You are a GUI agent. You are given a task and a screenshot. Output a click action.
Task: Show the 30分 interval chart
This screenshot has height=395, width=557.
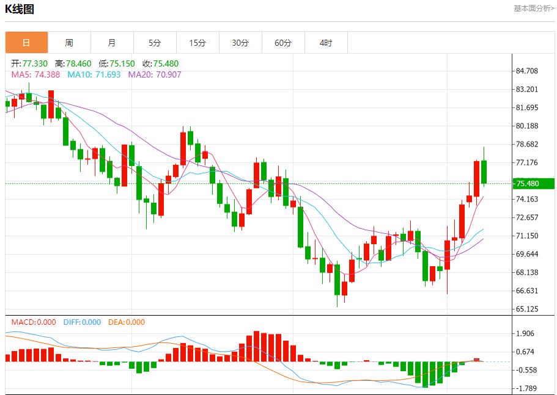pos(240,43)
